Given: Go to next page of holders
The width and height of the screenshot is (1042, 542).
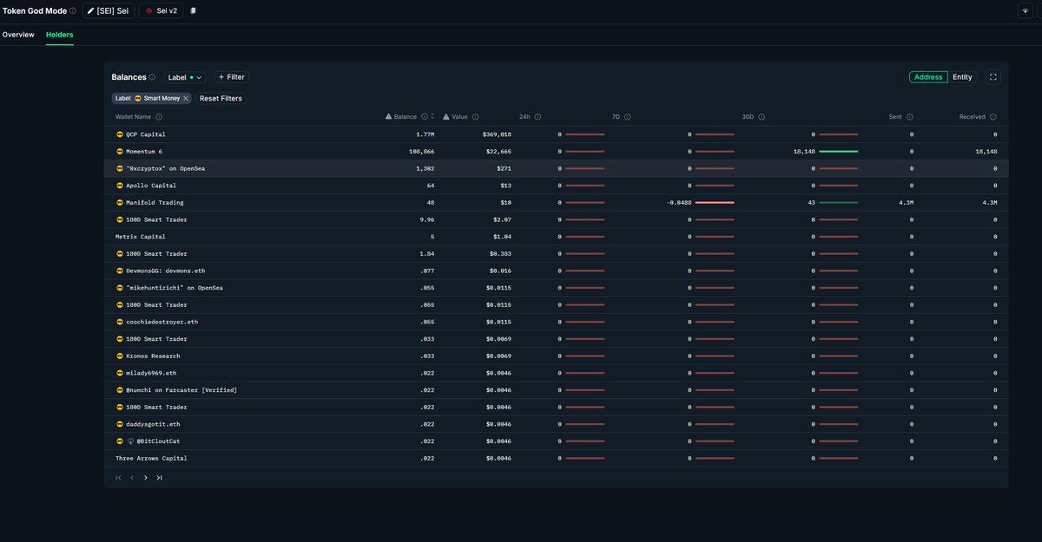Looking at the screenshot, I should [146, 478].
